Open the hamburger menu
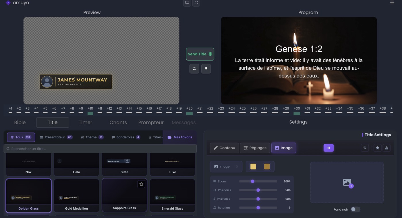The width and height of the screenshot is (402, 218). pyautogui.click(x=392, y=3)
